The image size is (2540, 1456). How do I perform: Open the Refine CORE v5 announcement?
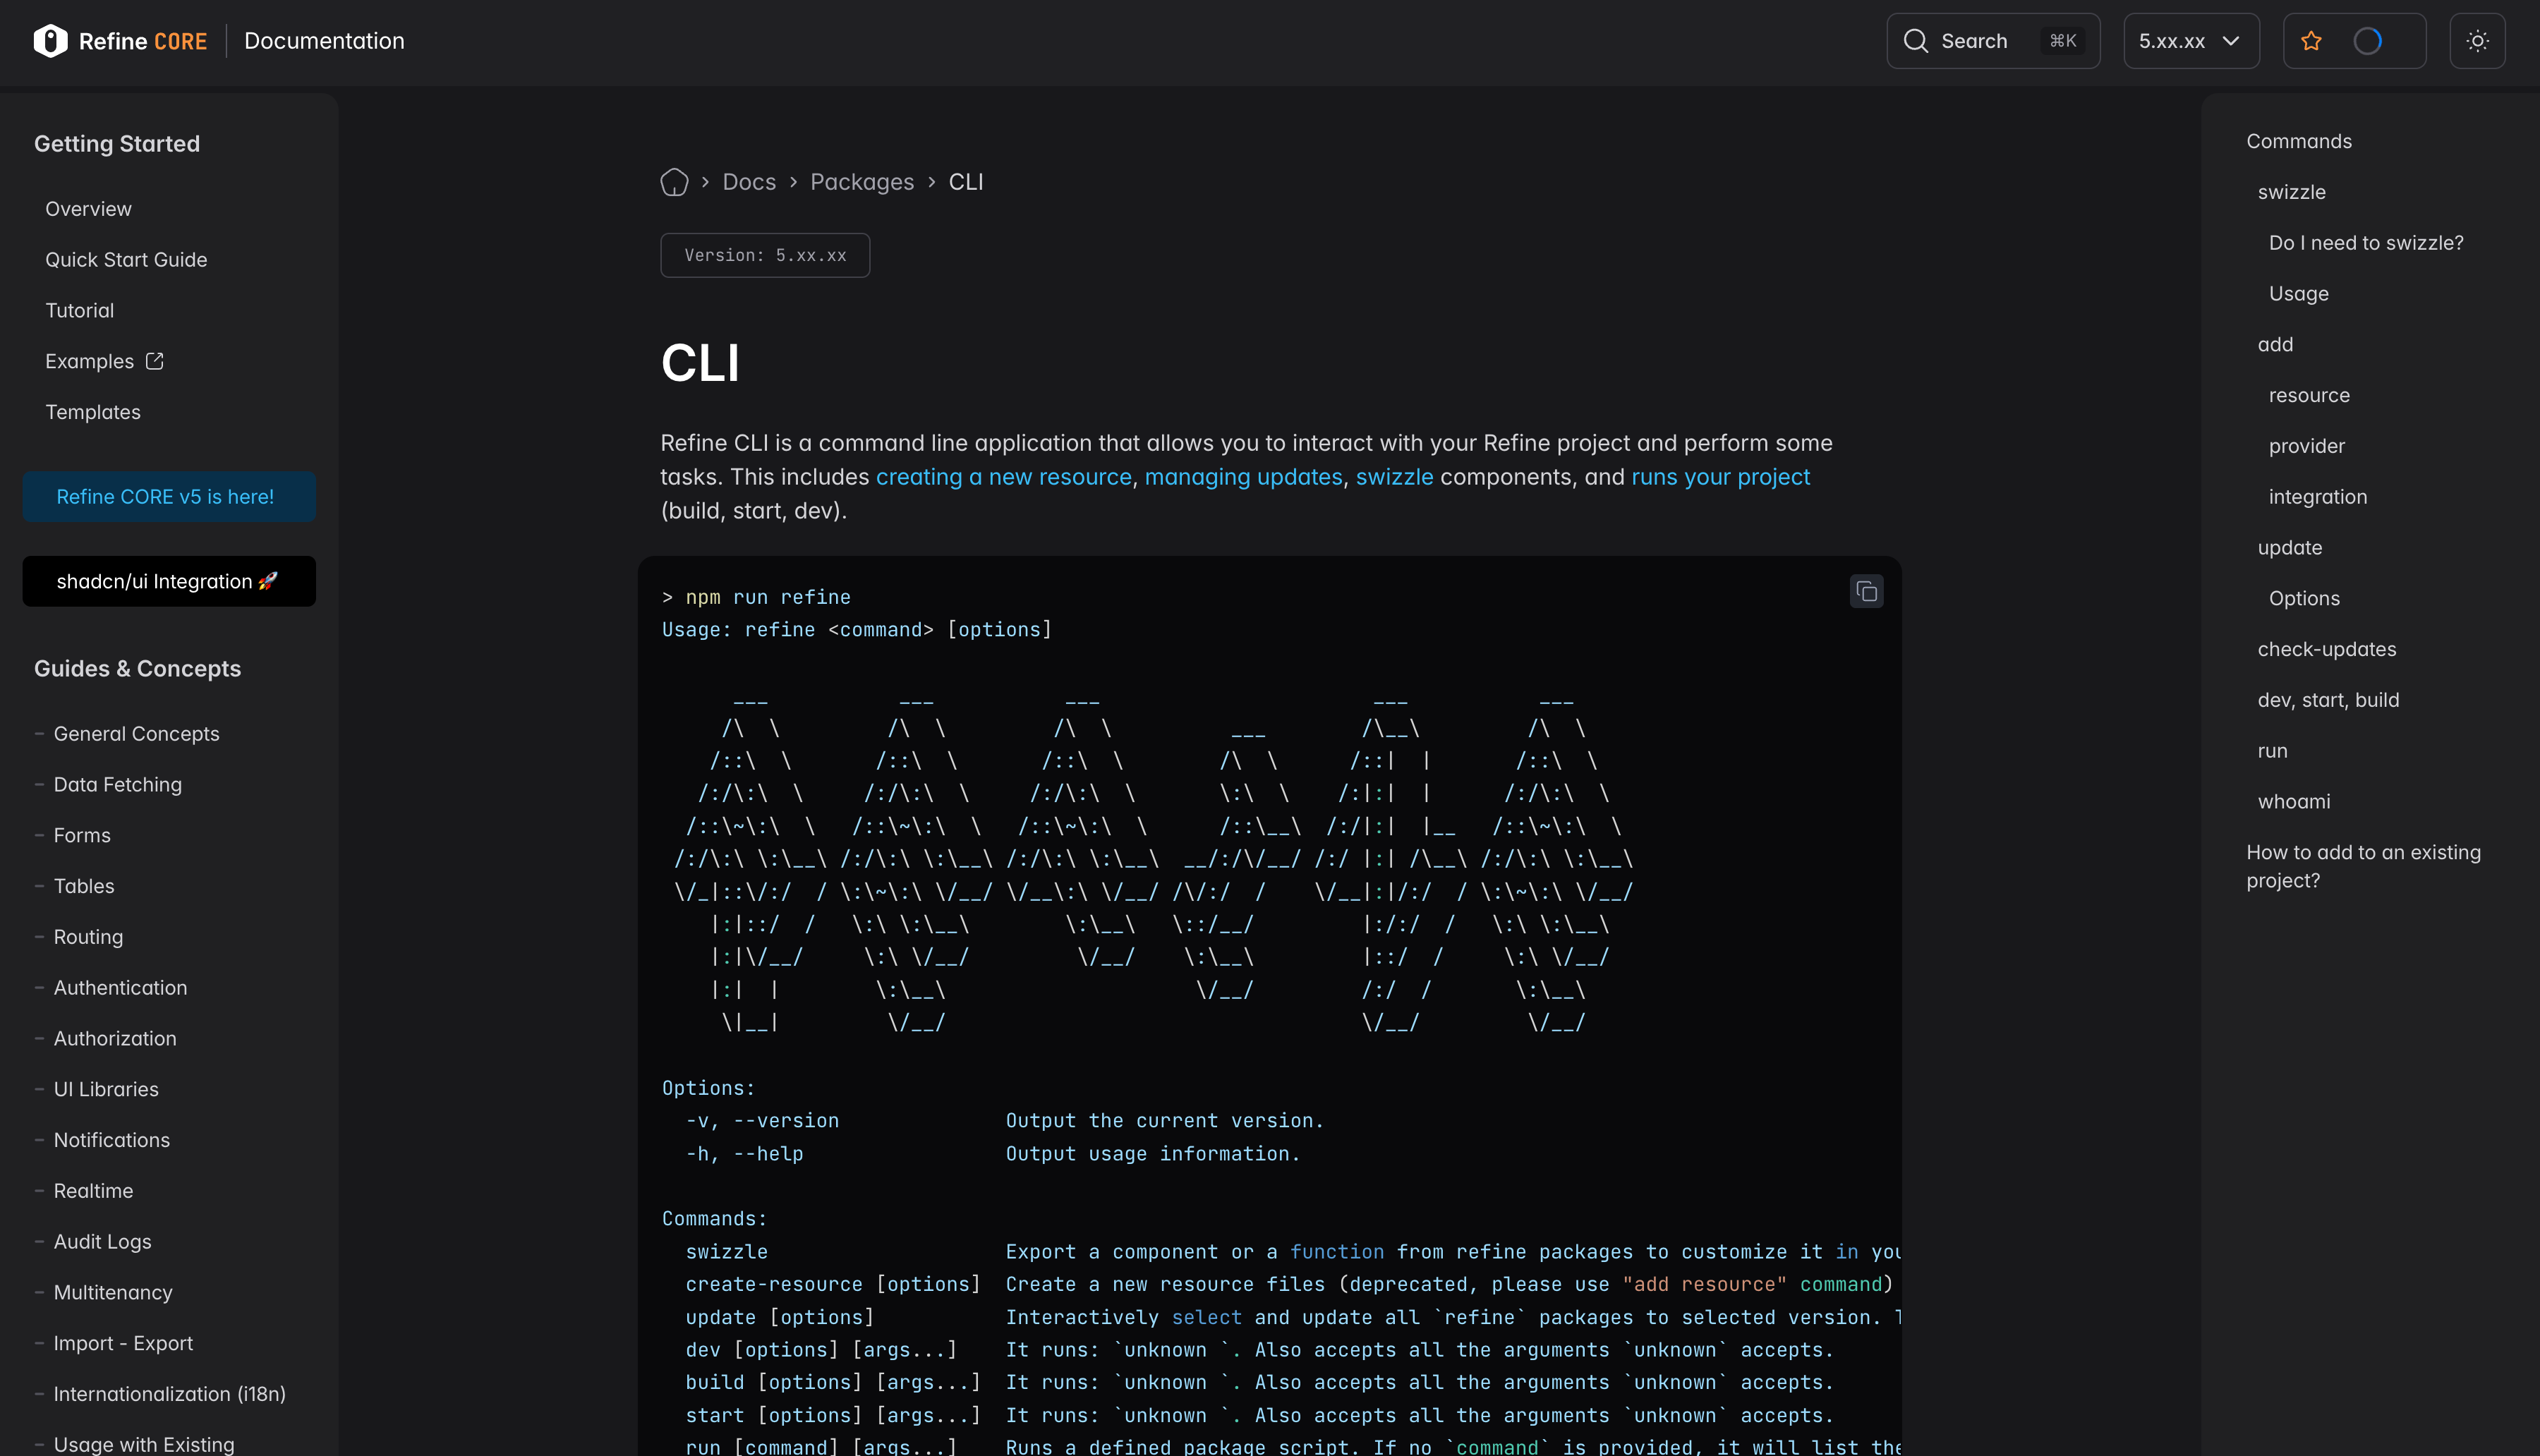169,497
